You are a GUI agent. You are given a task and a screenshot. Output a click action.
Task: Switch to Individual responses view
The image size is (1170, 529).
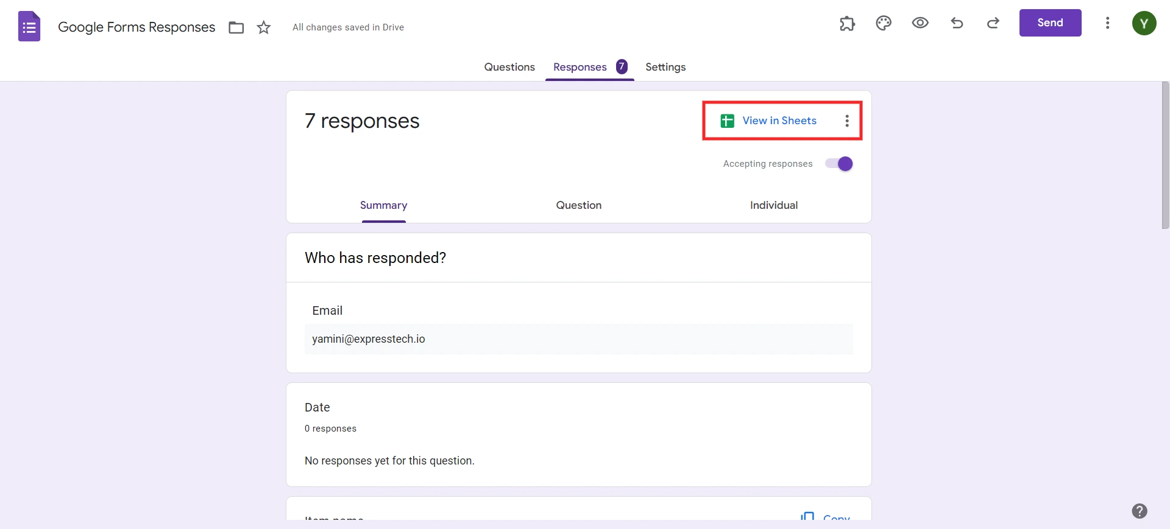pos(773,205)
